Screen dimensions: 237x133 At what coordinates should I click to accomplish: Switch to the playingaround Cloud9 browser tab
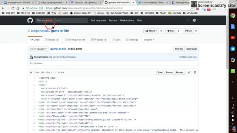pos(19,3)
